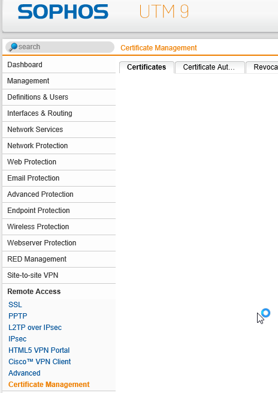This screenshot has height=393, width=278.
Task: Click the UTM 9 product title
Action: (164, 11)
